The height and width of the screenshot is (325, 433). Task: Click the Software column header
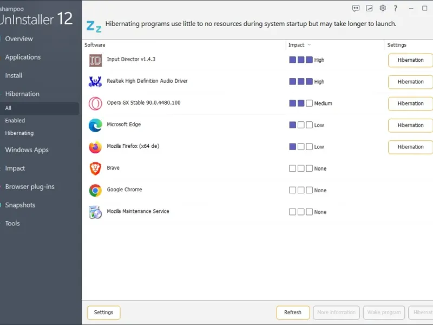(x=95, y=45)
